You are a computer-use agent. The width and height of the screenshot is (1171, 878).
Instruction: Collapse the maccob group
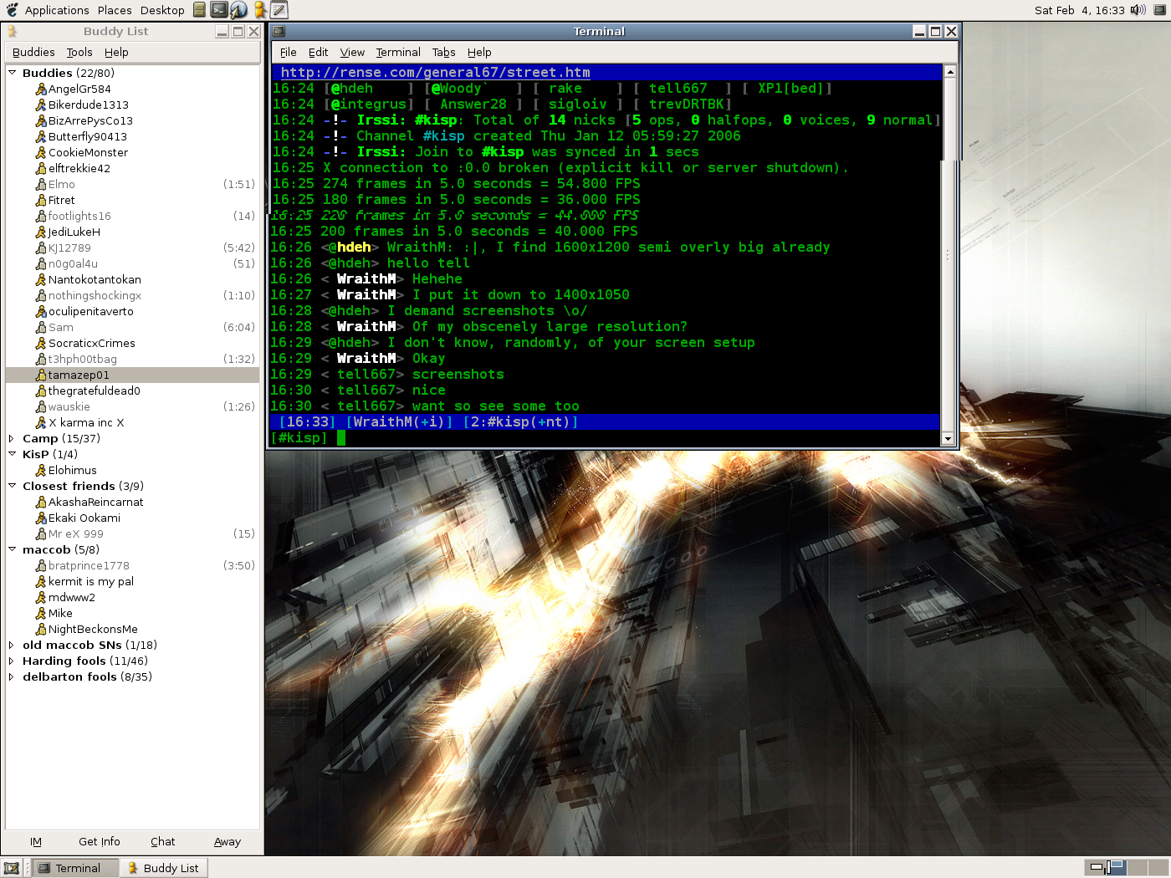[13, 549]
